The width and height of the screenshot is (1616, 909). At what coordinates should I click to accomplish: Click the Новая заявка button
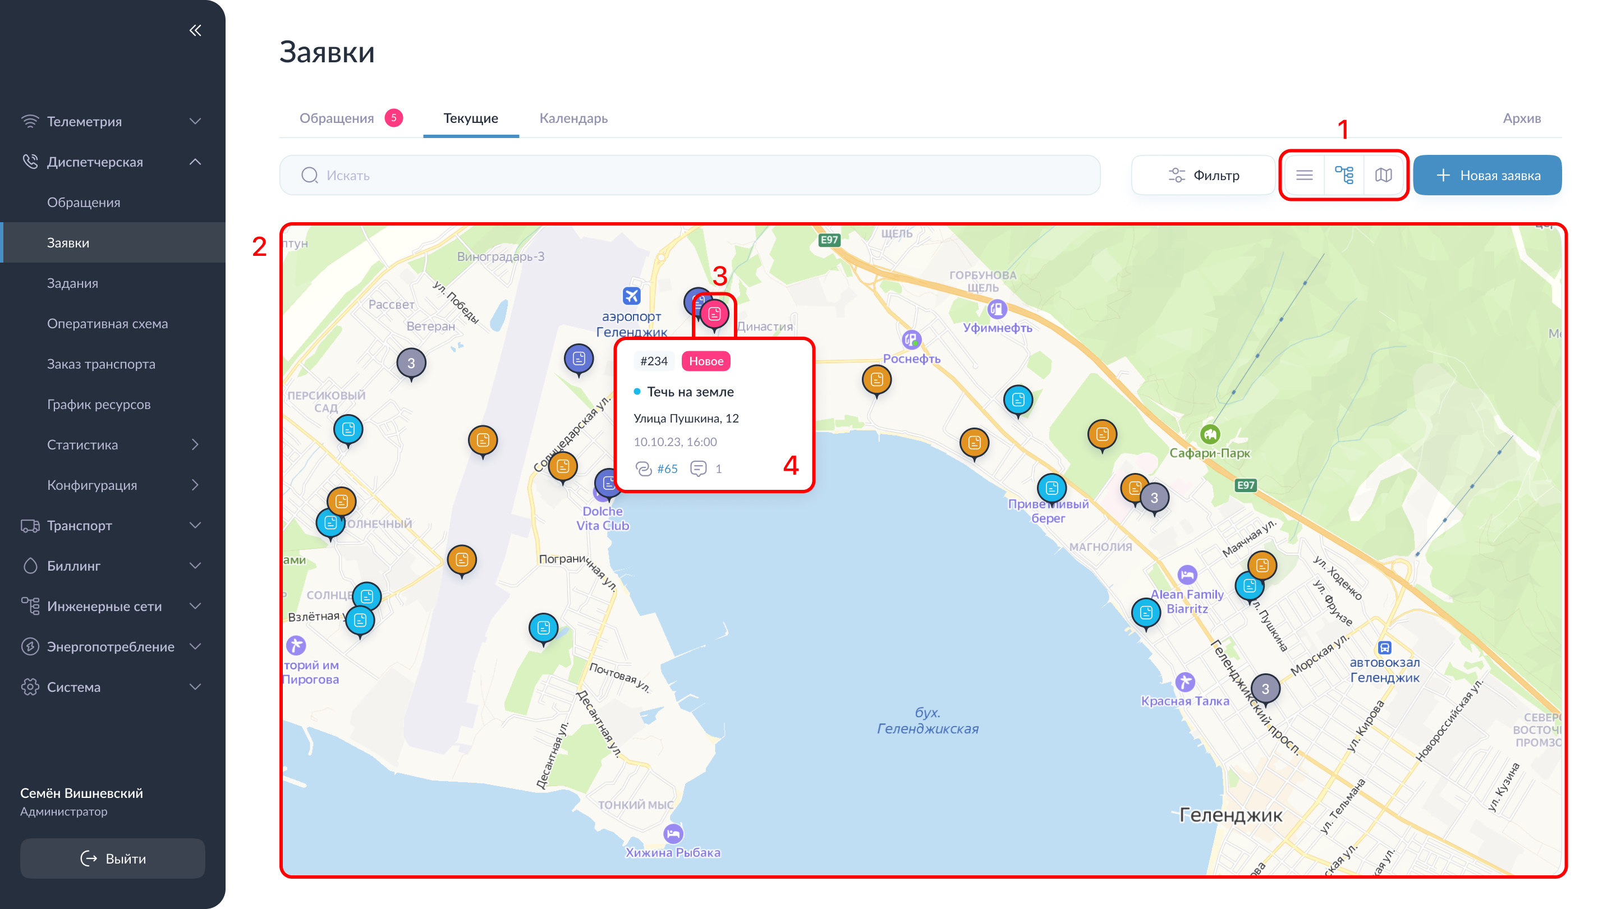click(1487, 175)
